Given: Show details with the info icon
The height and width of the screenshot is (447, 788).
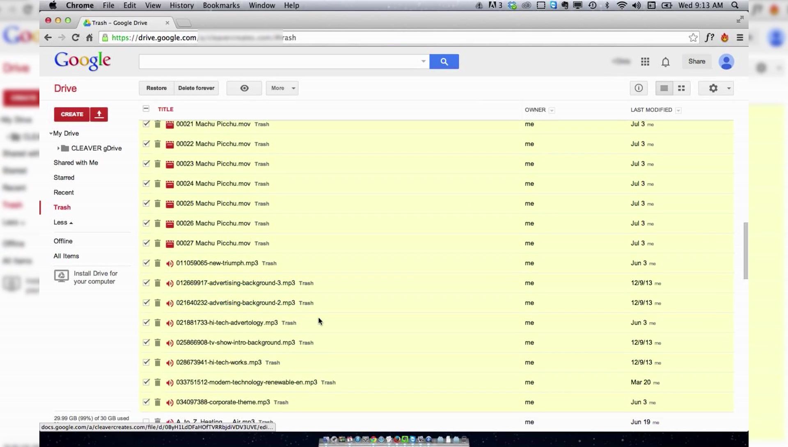Looking at the screenshot, I should (x=639, y=88).
